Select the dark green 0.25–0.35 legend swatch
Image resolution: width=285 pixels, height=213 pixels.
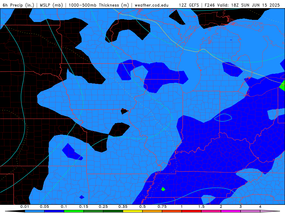point(113,211)
